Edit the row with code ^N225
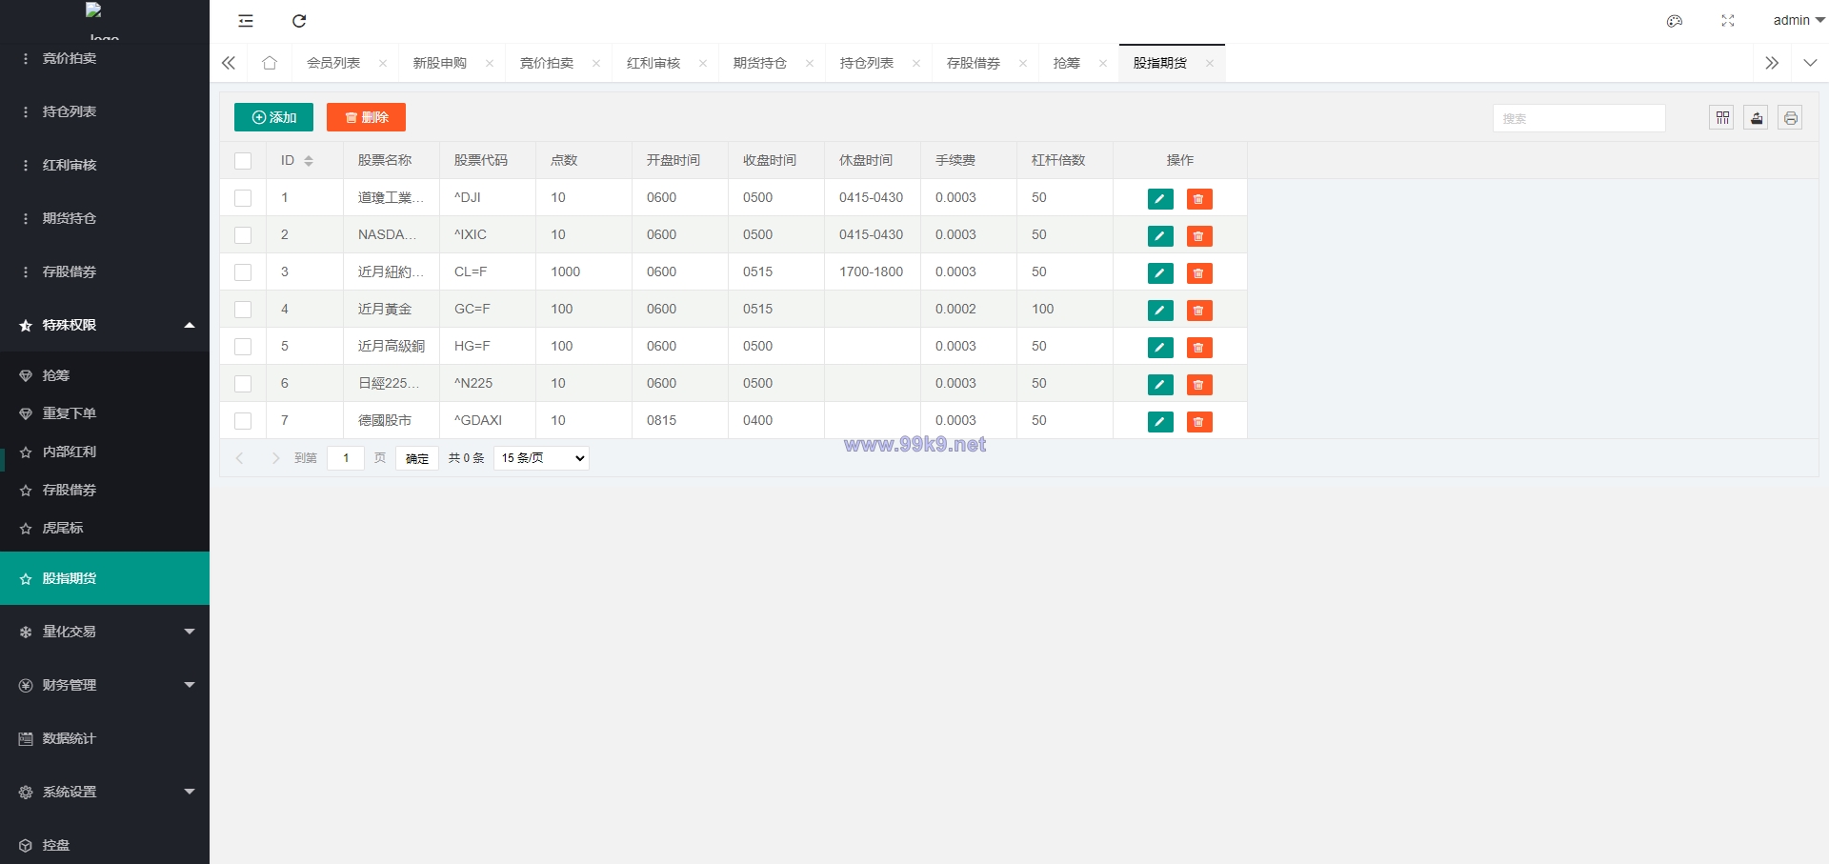This screenshot has width=1829, height=864. (x=1160, y=384)
